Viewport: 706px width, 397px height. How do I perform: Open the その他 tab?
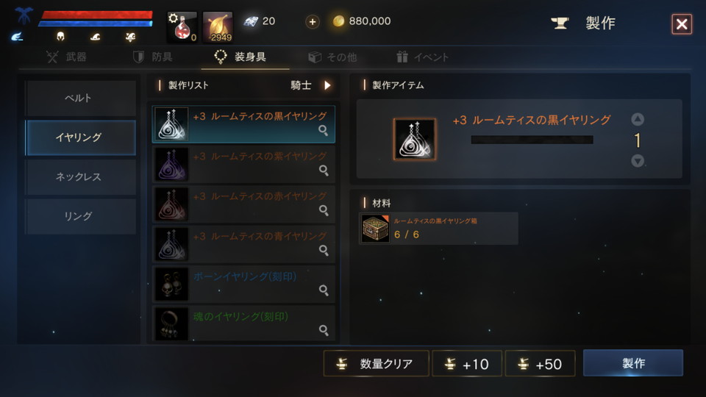[332, 57]
